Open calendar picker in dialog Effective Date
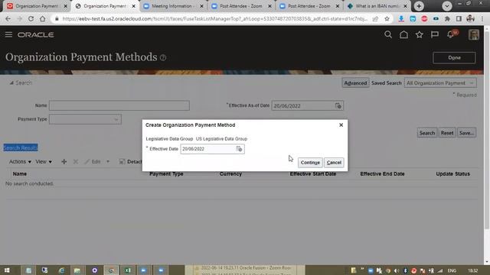The image size is (490, 275). click(239, 149)
